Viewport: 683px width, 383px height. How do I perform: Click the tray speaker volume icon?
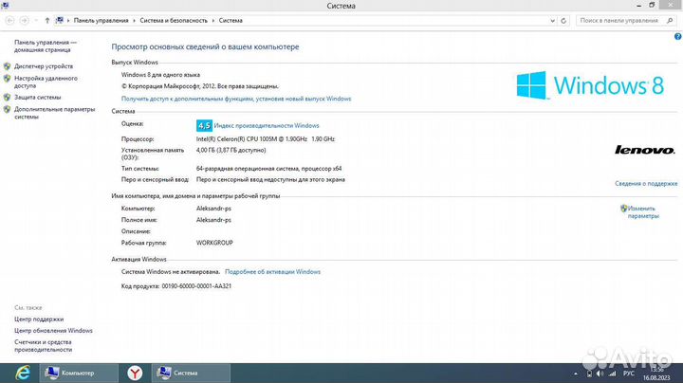600,374
